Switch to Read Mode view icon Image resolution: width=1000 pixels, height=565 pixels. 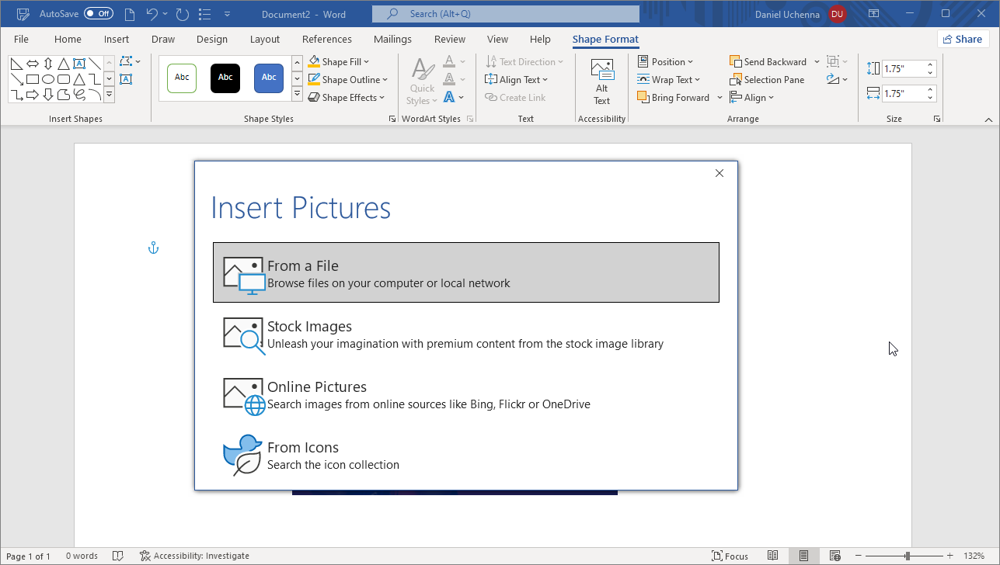[772, 556]
